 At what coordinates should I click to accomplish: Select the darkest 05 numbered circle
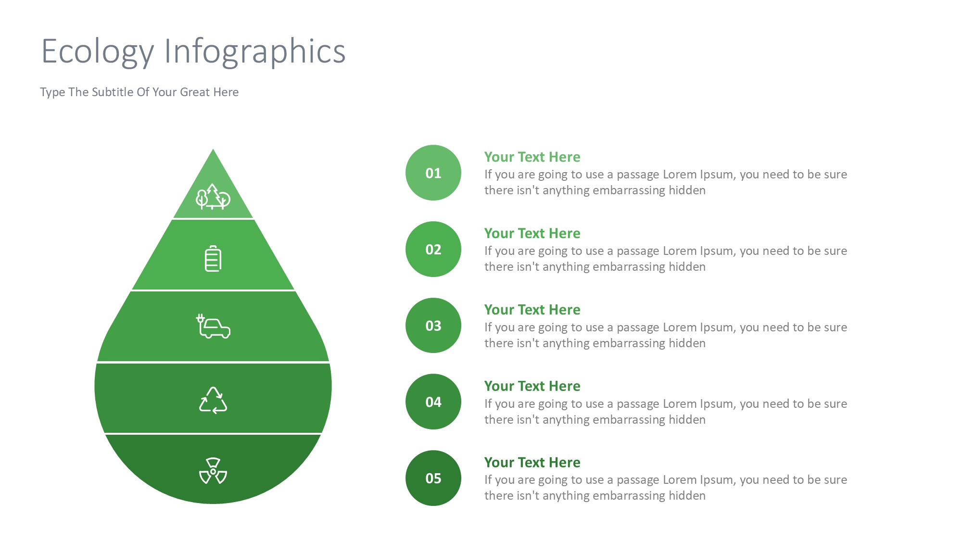tap(433, 478)
